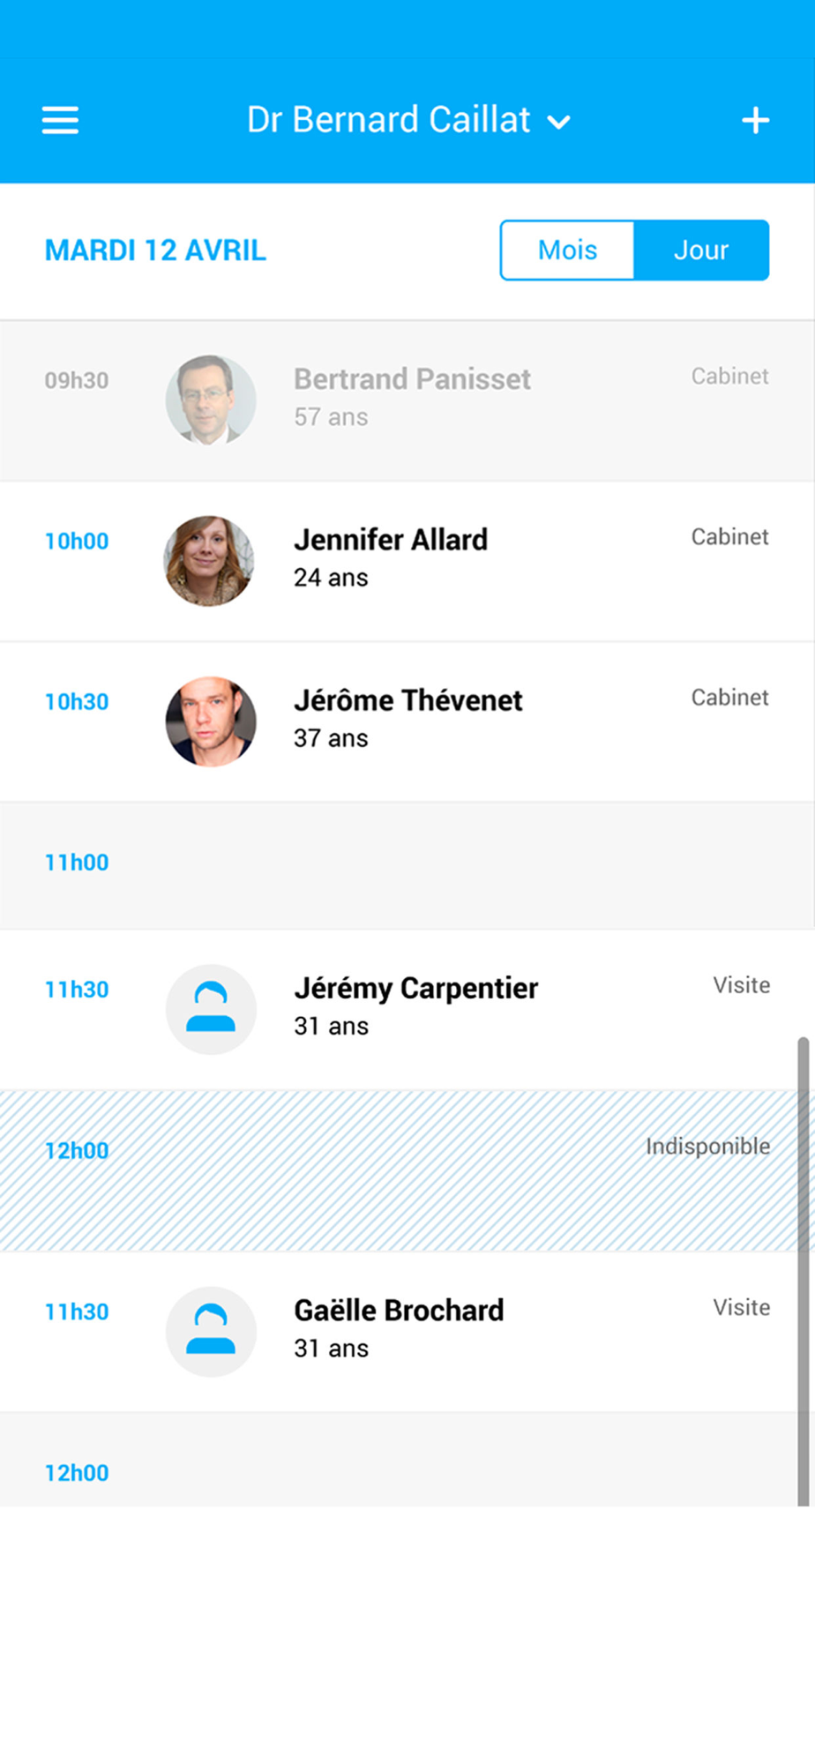Tap the plus icon to add appointment
Image resolution: width=815 pixels, height=1764 pixels.
pyautogui.click(x=755, y=120)
